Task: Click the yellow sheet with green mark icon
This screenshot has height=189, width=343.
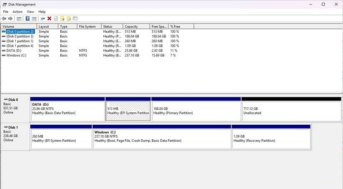Action: coord(62,19)
